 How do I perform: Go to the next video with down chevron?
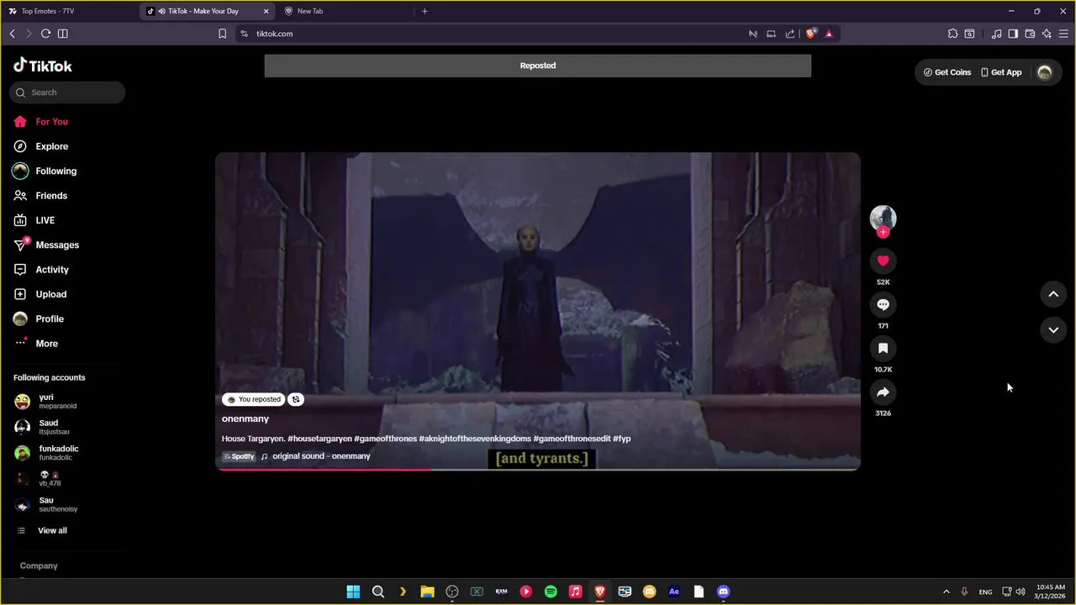pos(1053,330)
